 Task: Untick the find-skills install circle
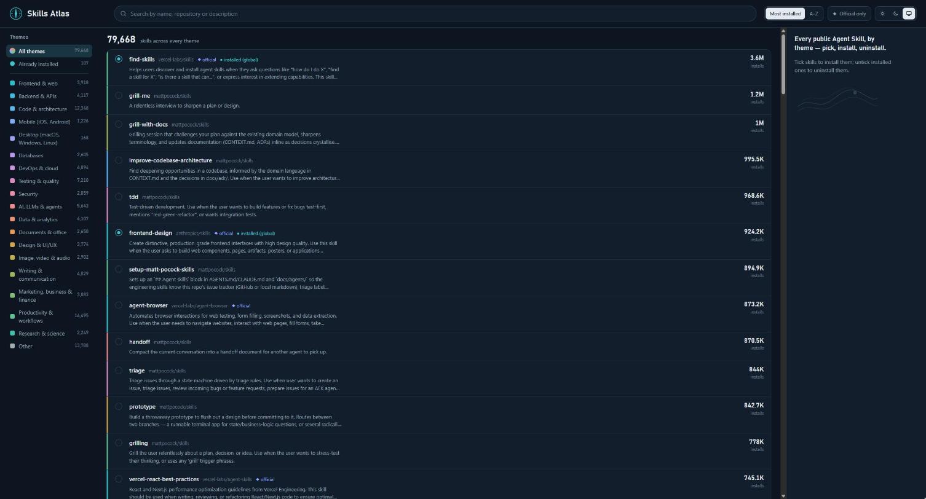(119, 59)
